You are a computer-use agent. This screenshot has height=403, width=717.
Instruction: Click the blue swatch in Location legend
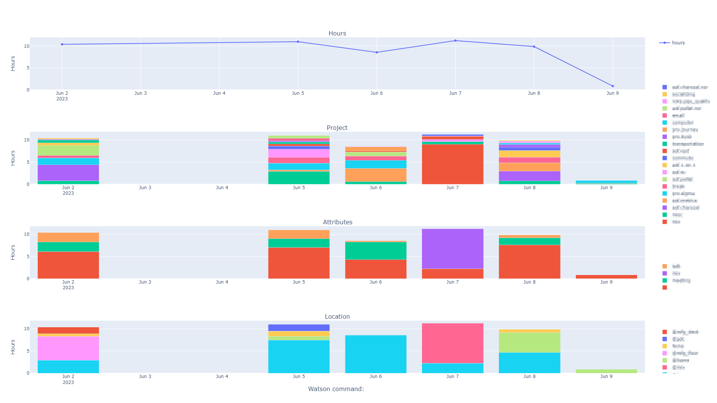click(665, 339)
